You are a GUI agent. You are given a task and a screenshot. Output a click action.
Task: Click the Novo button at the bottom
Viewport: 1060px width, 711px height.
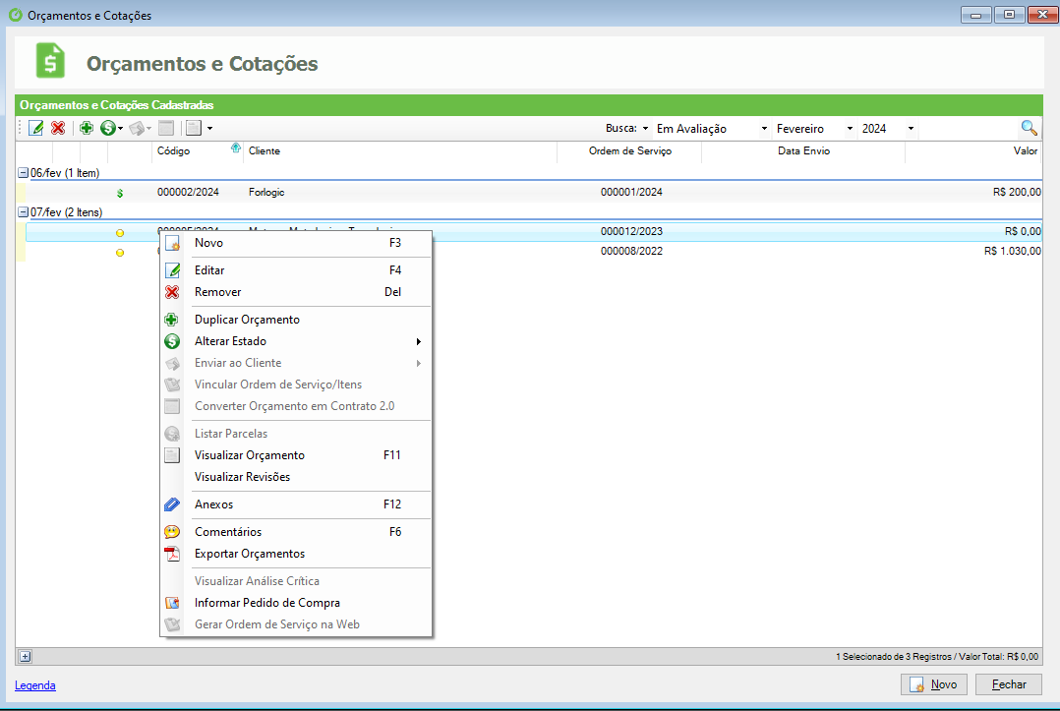(933, 684)
